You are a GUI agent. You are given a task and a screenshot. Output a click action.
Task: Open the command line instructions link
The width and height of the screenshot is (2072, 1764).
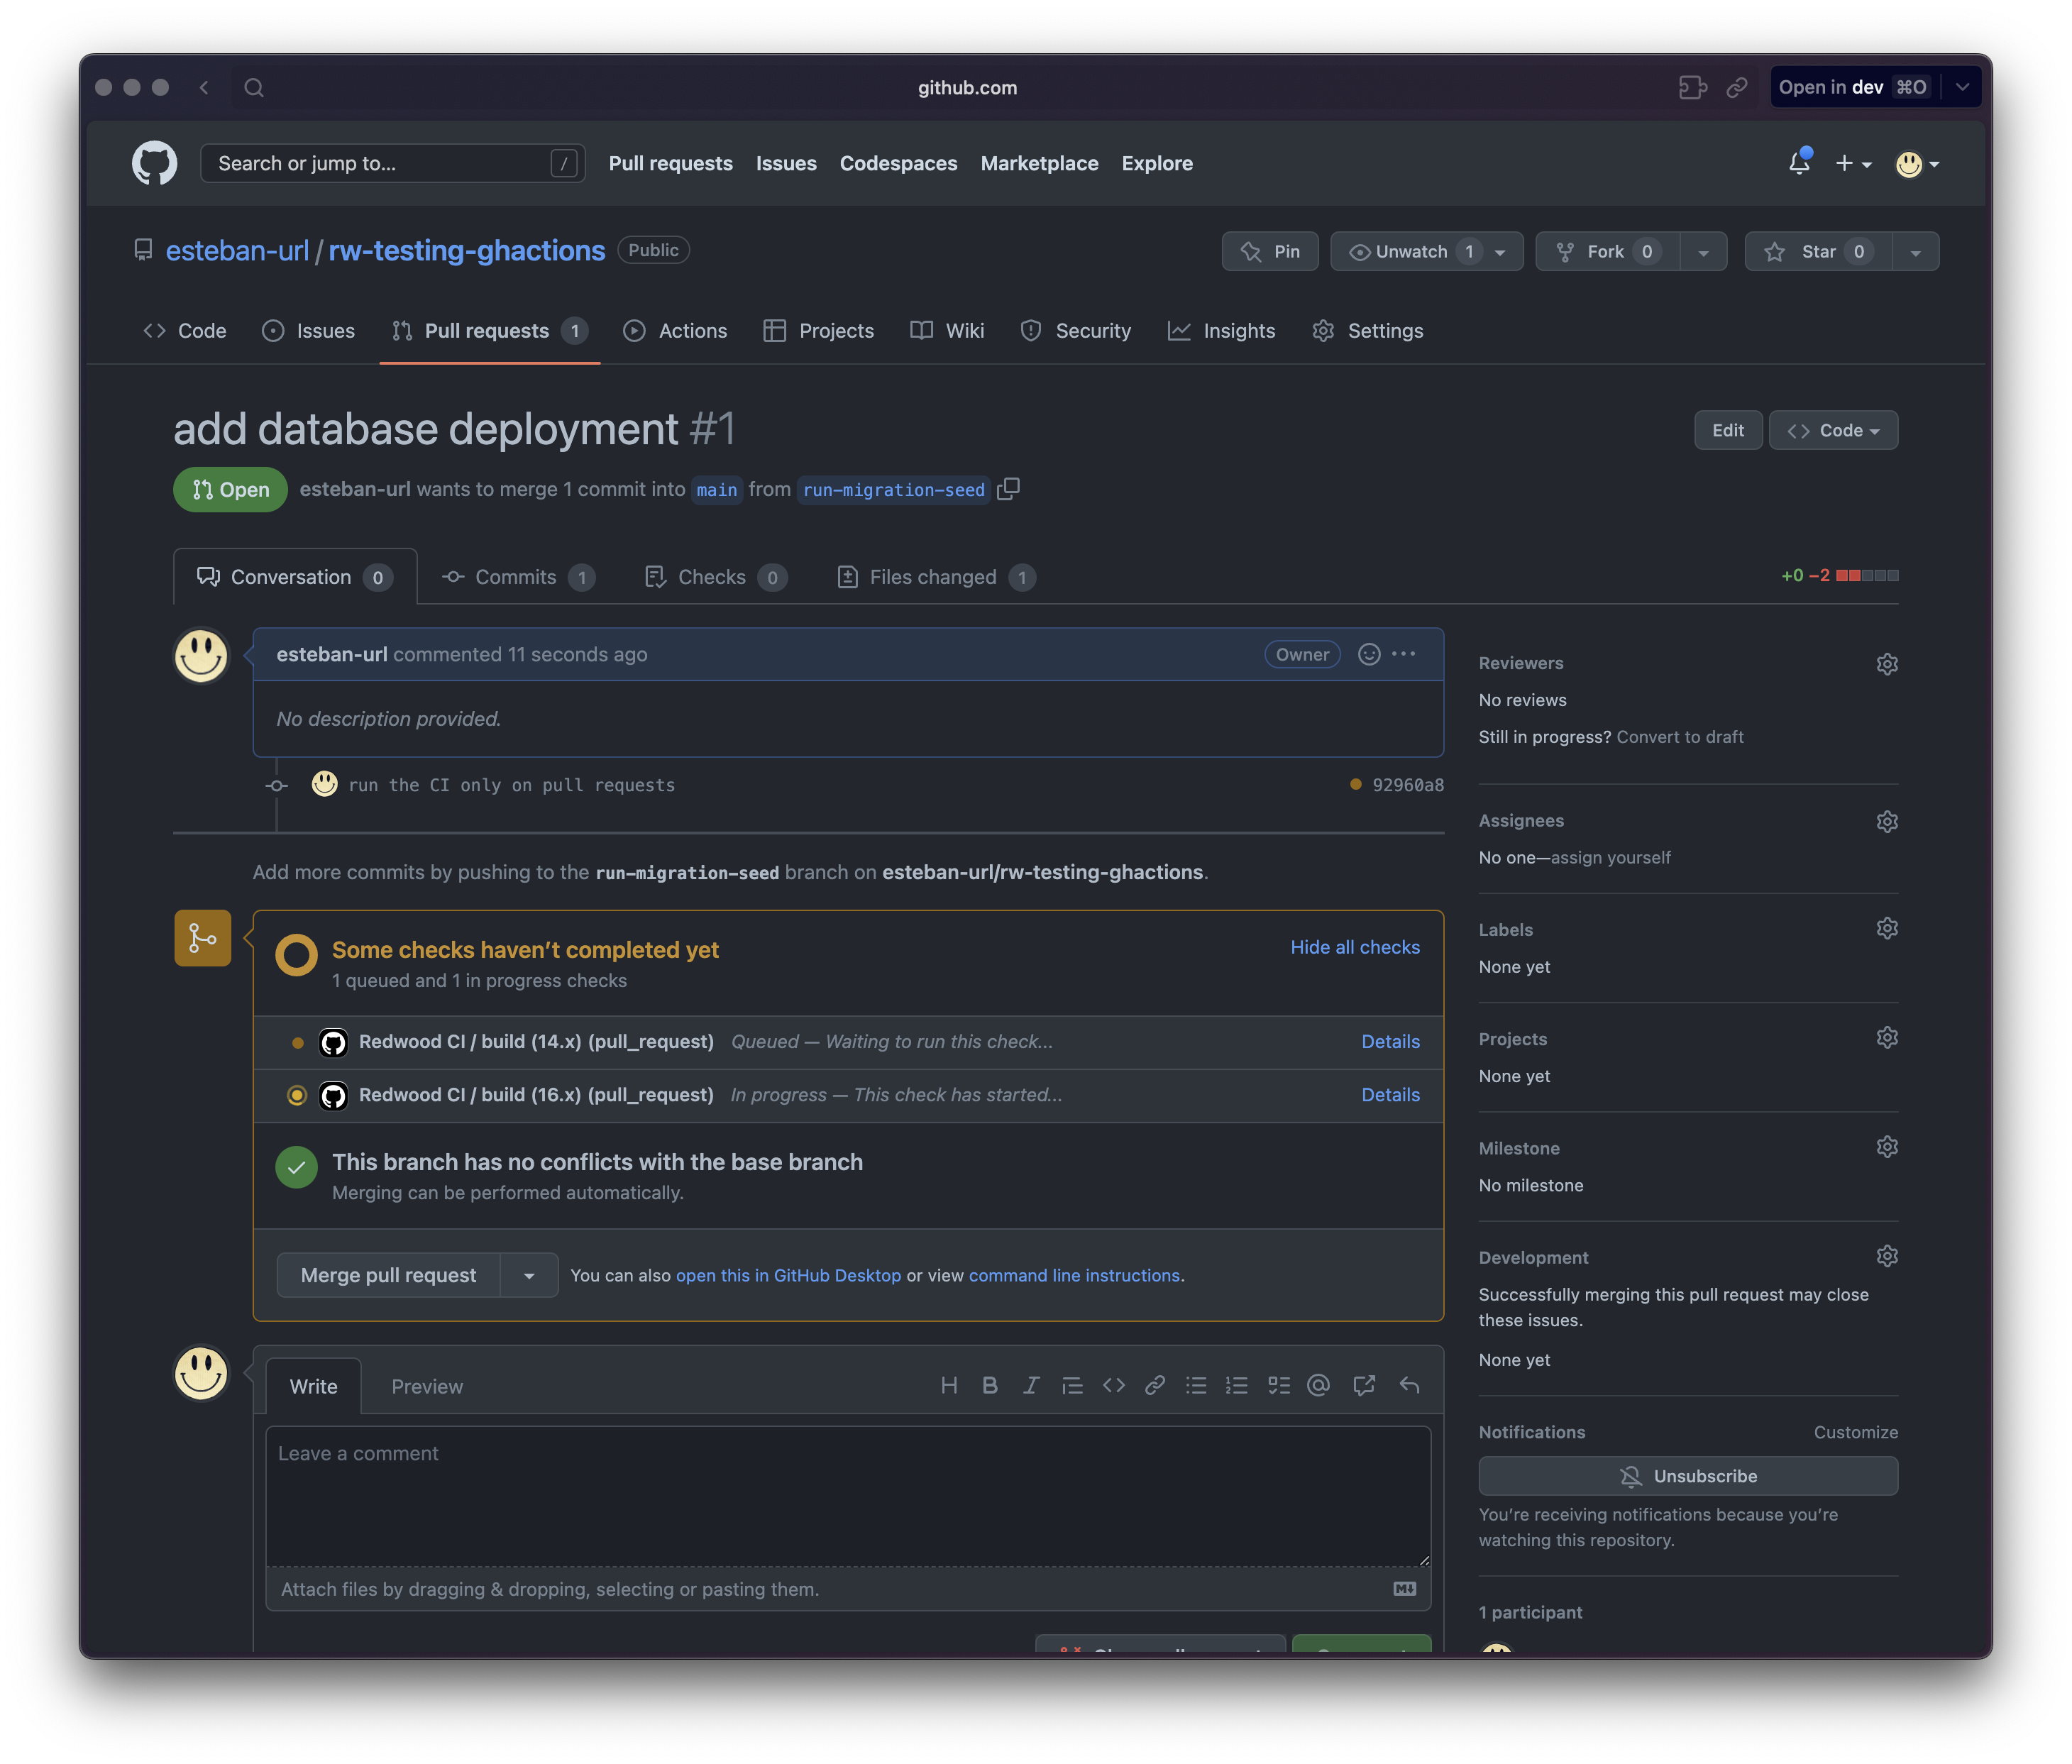click(1074, 1275)
